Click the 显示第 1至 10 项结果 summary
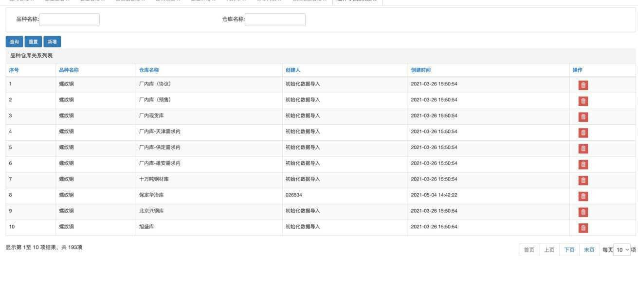This screenshot has height=298, width=638. coord(44,248)
